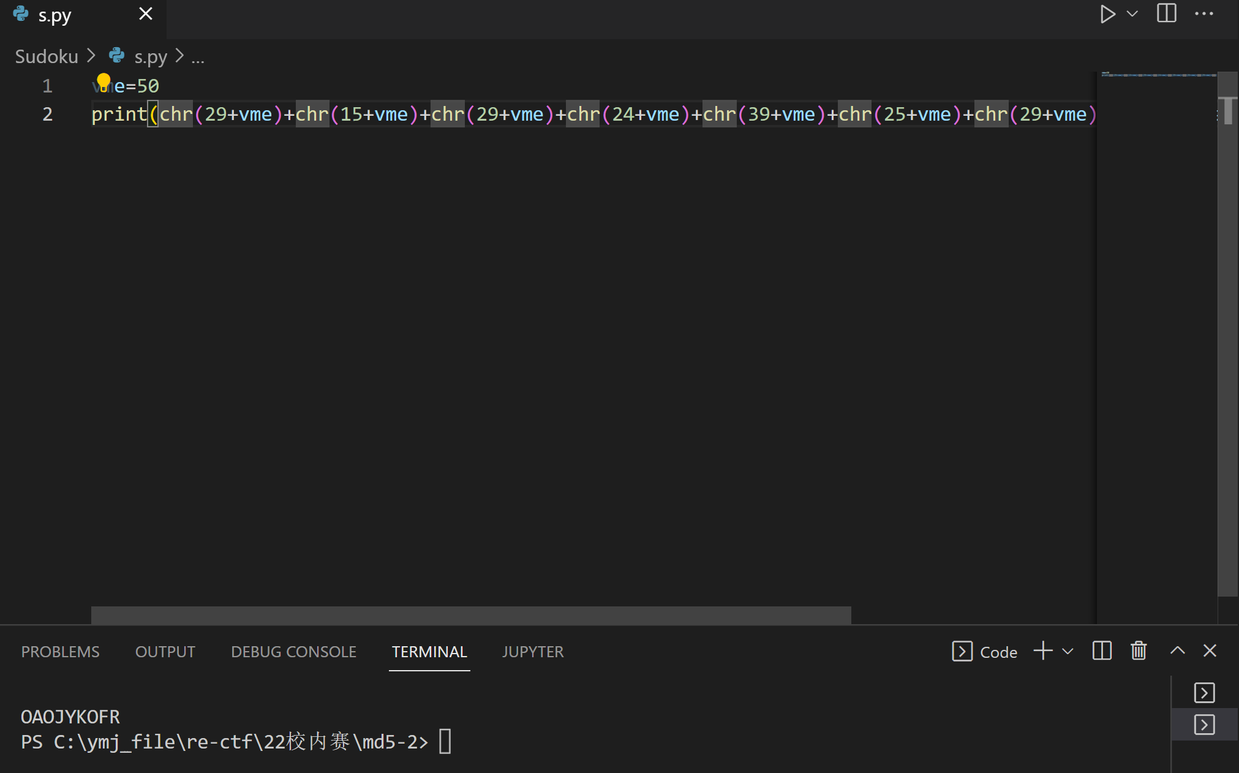This screenshot has height=773, width=1239.
Task: Switch to the PROBLEMS panel tab
Action: pyautogui.click(x=60, y=652)
